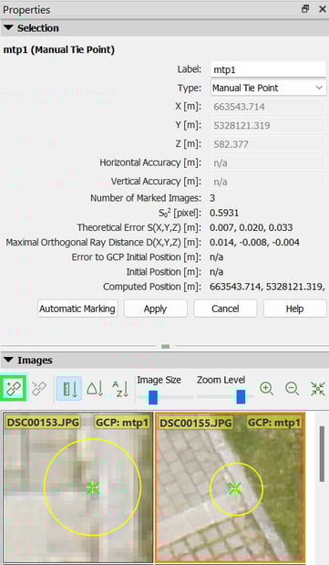The image size is (329, 565).
Task: Click the Horizontal Accuracy field
Action: 269,162
